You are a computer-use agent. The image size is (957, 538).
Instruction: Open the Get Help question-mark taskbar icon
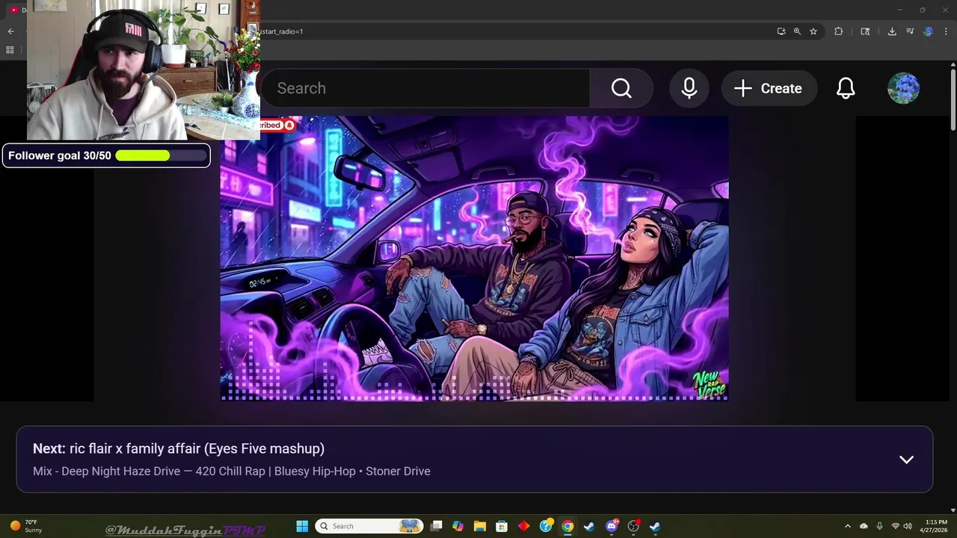click(546, 526)
